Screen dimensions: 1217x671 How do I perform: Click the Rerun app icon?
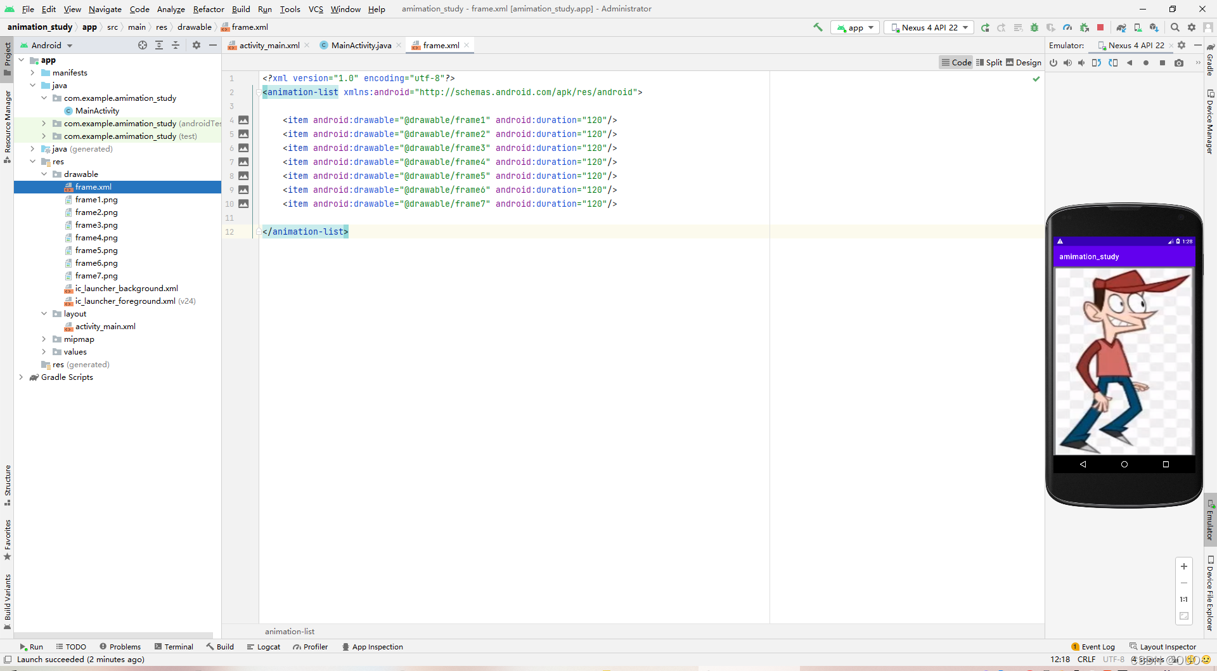985,27
